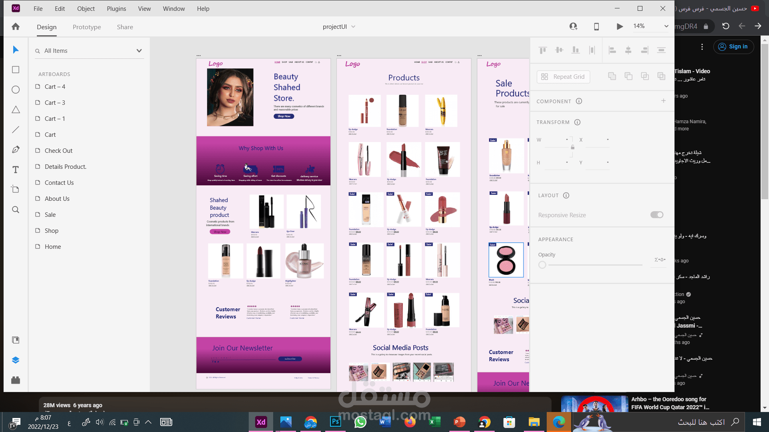The height and width of the screenshot is (432, 769).
Task: Click browser reload icon
Action: coord(726,26)
